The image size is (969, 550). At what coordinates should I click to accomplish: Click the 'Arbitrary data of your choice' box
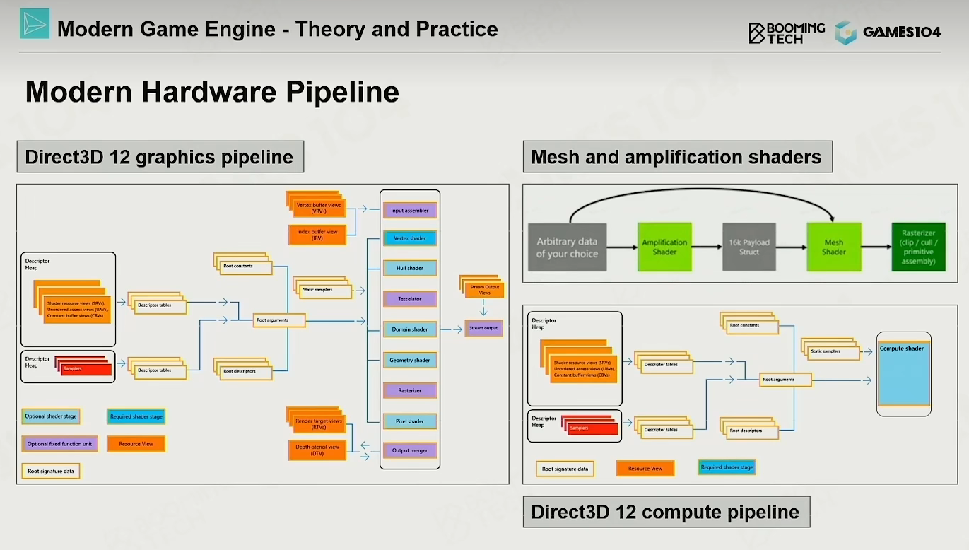click(568, 248)
